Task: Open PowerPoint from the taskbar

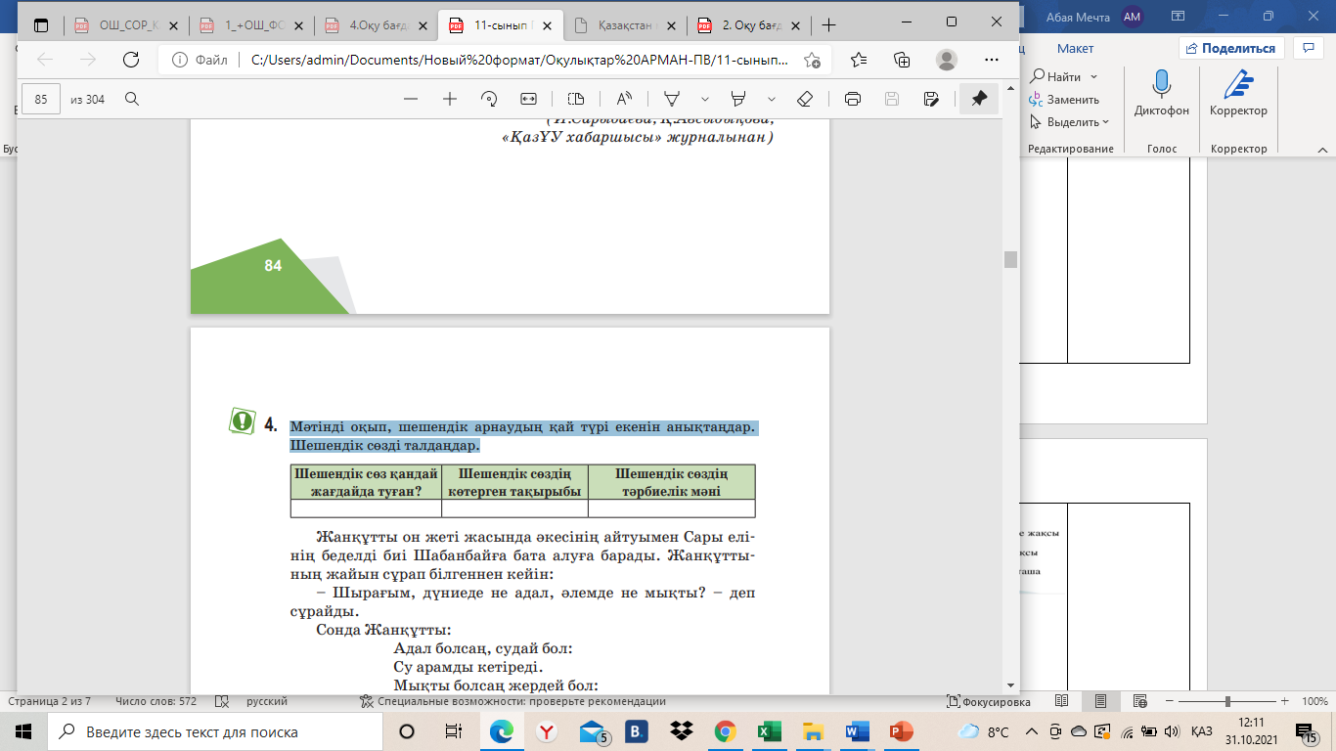Action: 901,731
